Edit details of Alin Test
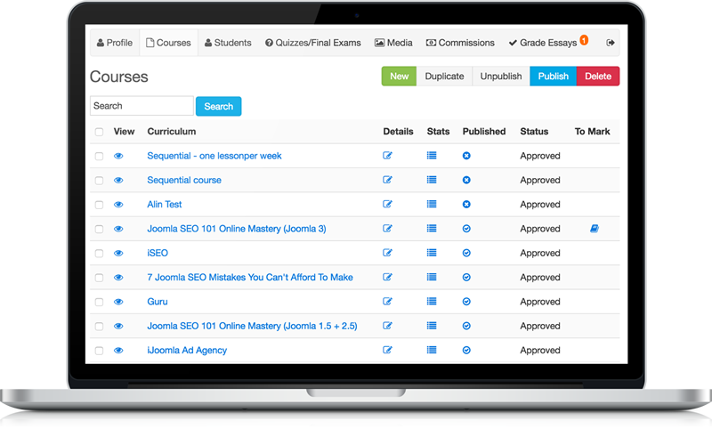The height and width of the screenshot is (429, 712). [387, 204]
